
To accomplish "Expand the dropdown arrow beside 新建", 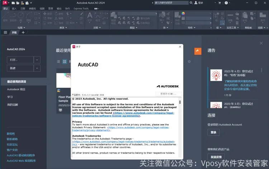I will [x=37, y=68].
